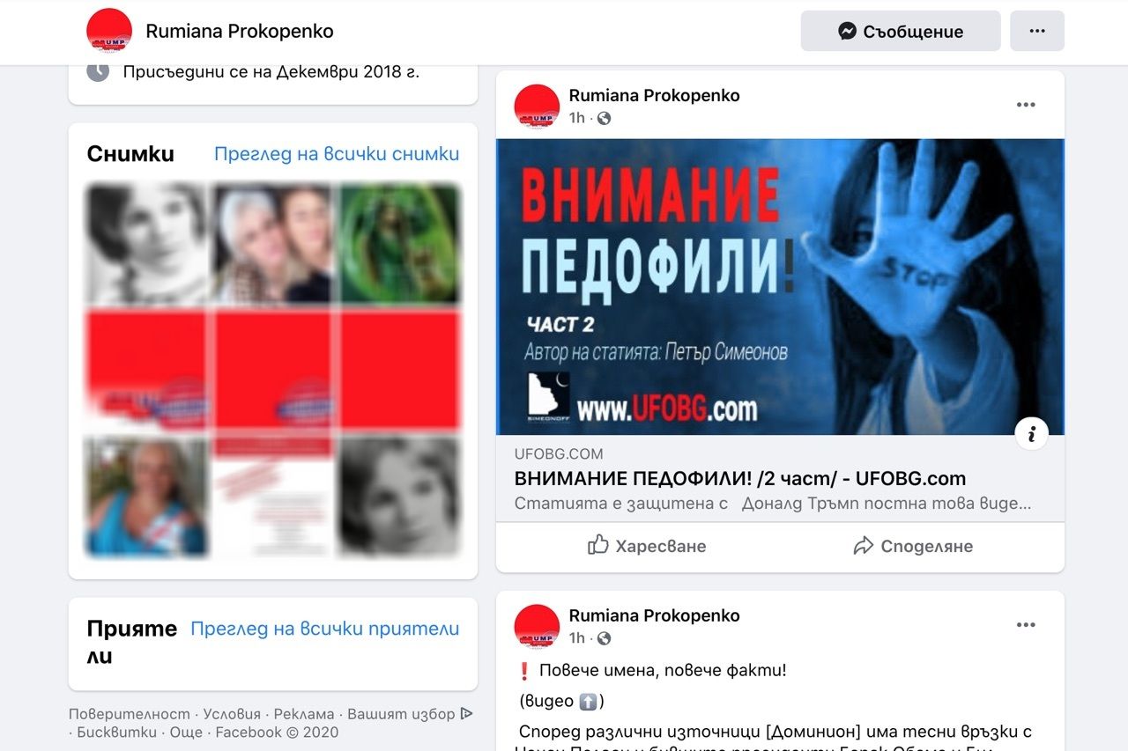Click the globe privacy icon on first post
1128x751 pixels.
tap(604, 118)
